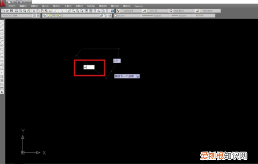258x164 pixels.
Task: Open the AutoCAD workspace dropdown
Action: point(17,15)
